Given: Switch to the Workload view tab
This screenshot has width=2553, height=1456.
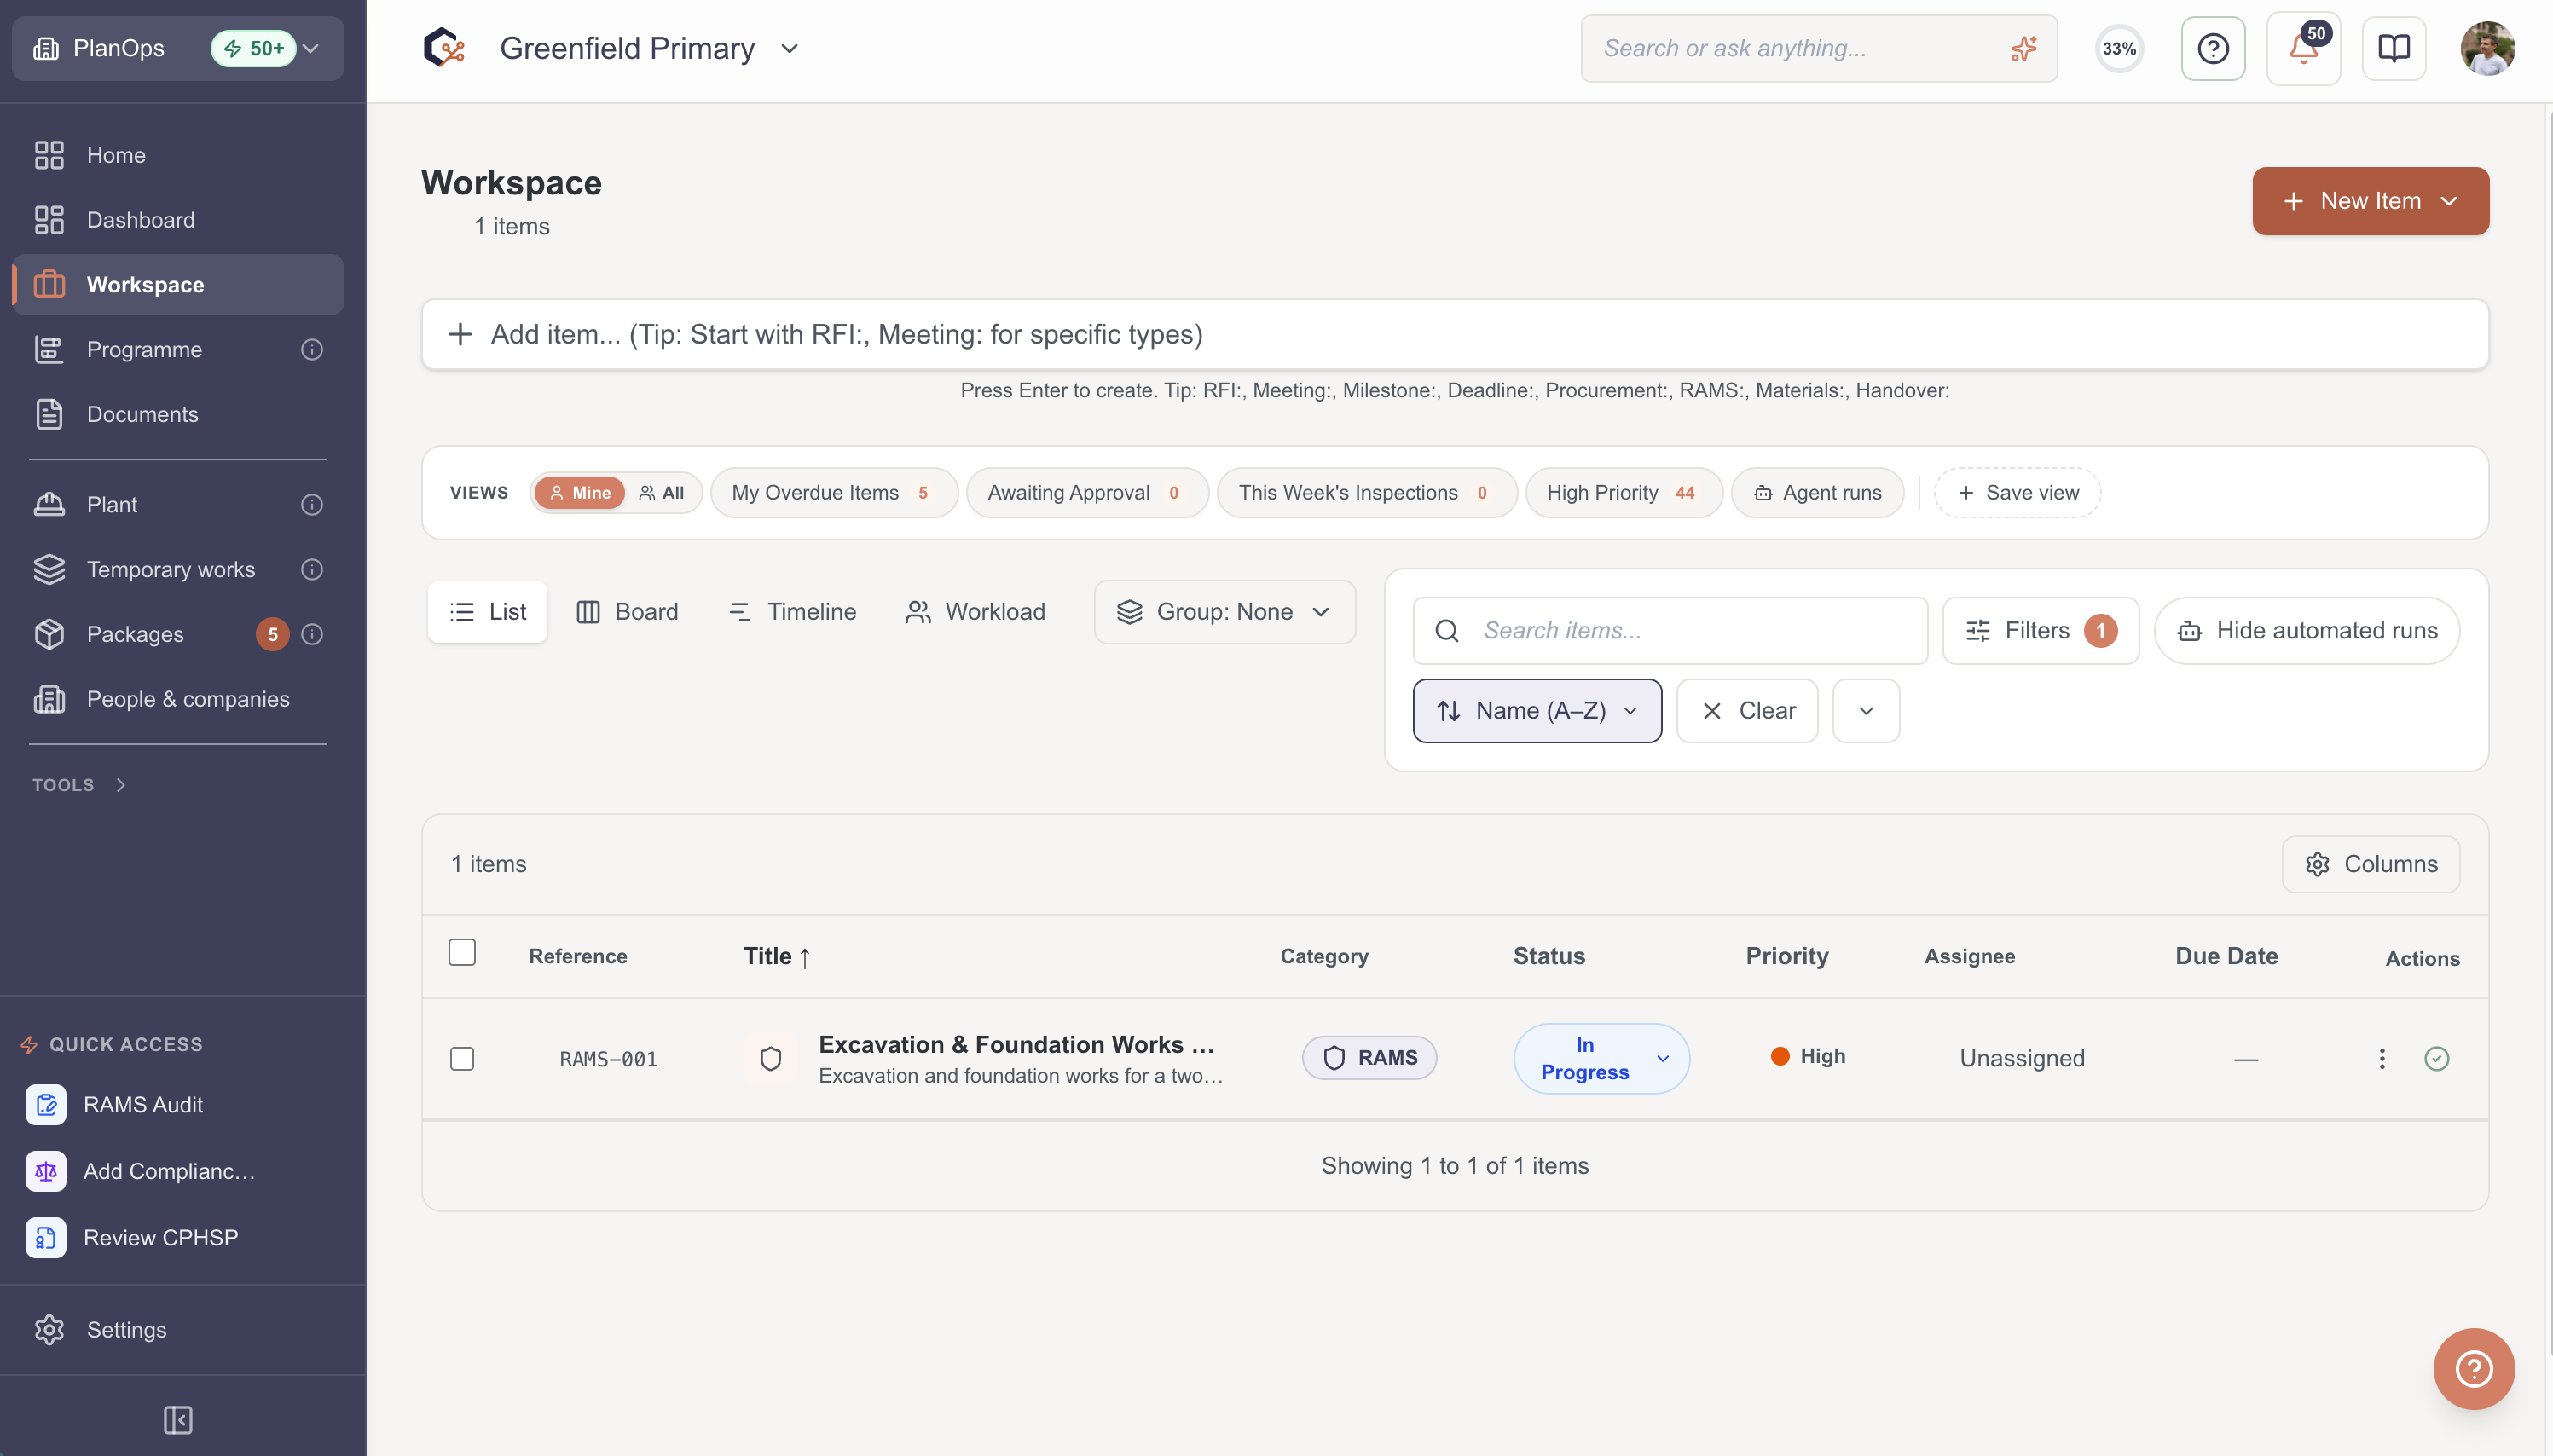Looking at the screenshot, I should tap(975, 611).
